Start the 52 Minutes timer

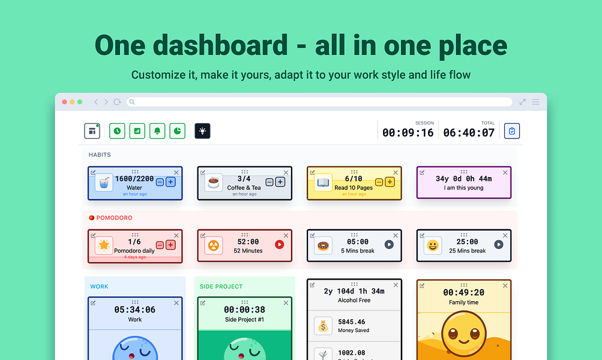point(280,244)
